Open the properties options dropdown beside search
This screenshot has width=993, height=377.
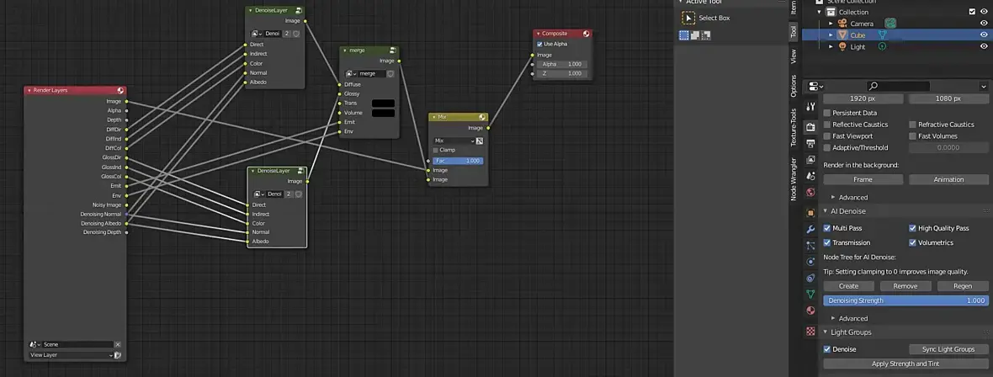click(x=984, y=86)
